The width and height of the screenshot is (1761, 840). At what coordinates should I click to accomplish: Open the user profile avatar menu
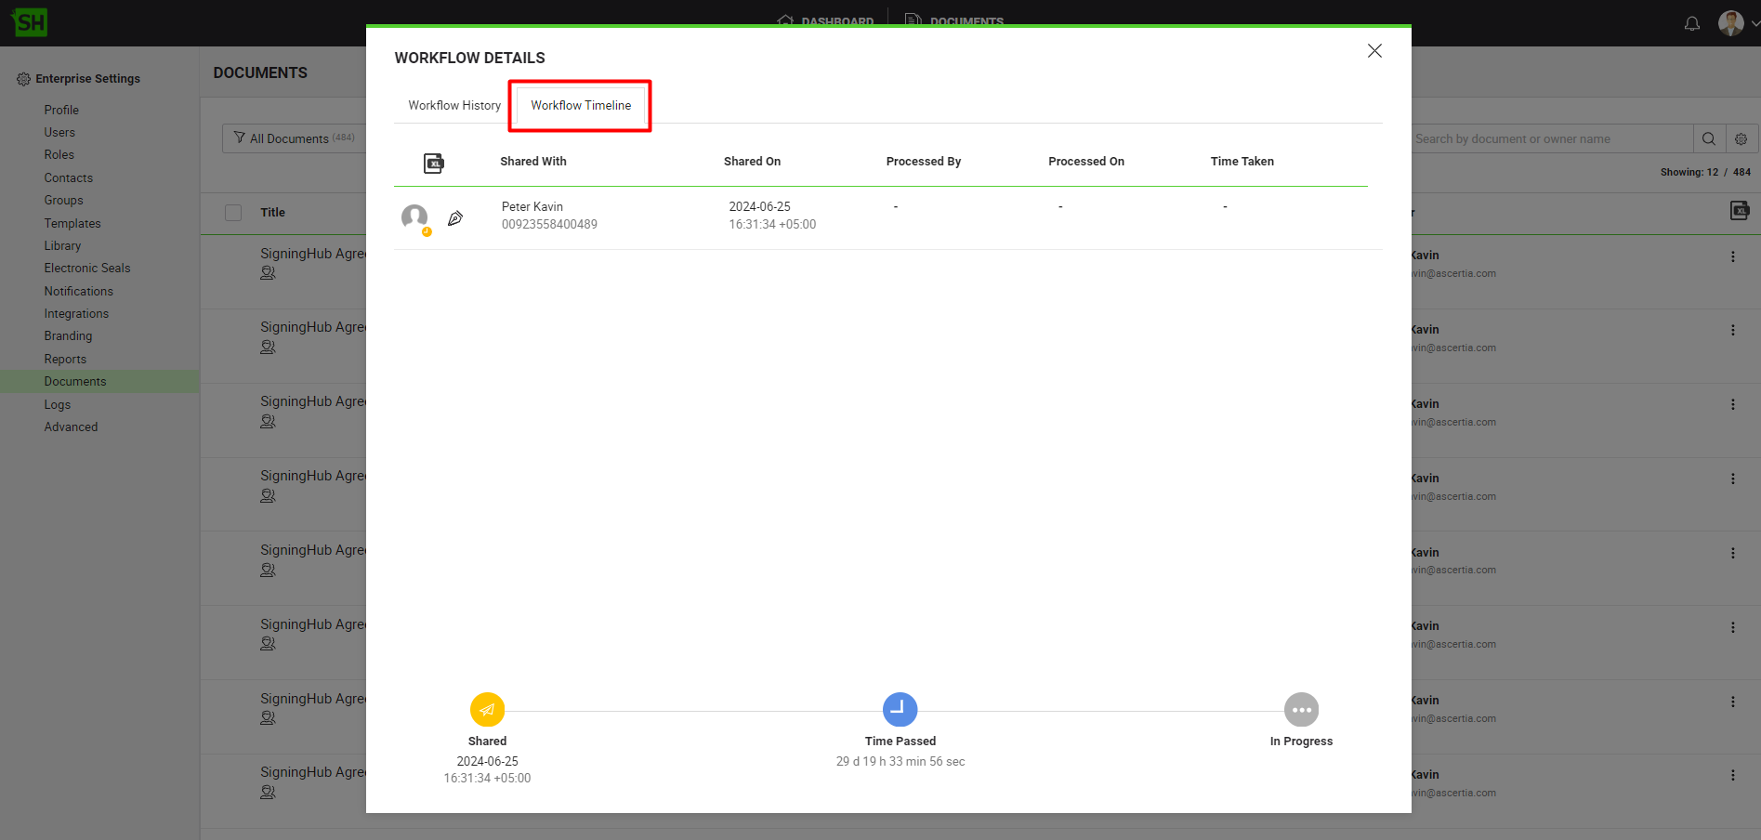point(1731,23)
